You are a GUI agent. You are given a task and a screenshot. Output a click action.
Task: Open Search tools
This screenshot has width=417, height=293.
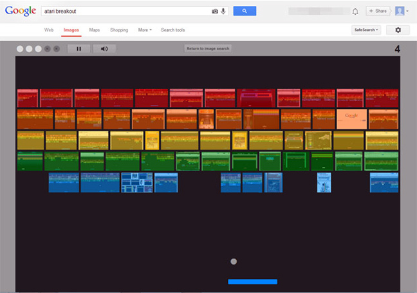click(x=172, y=30)
